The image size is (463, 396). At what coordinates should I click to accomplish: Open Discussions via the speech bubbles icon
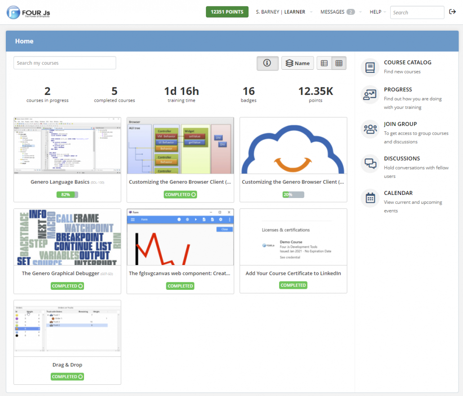click(x=370, y=163)
